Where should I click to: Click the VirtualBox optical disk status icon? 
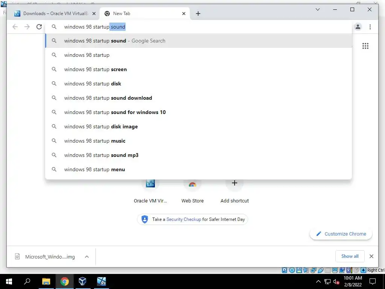[292, 270]
